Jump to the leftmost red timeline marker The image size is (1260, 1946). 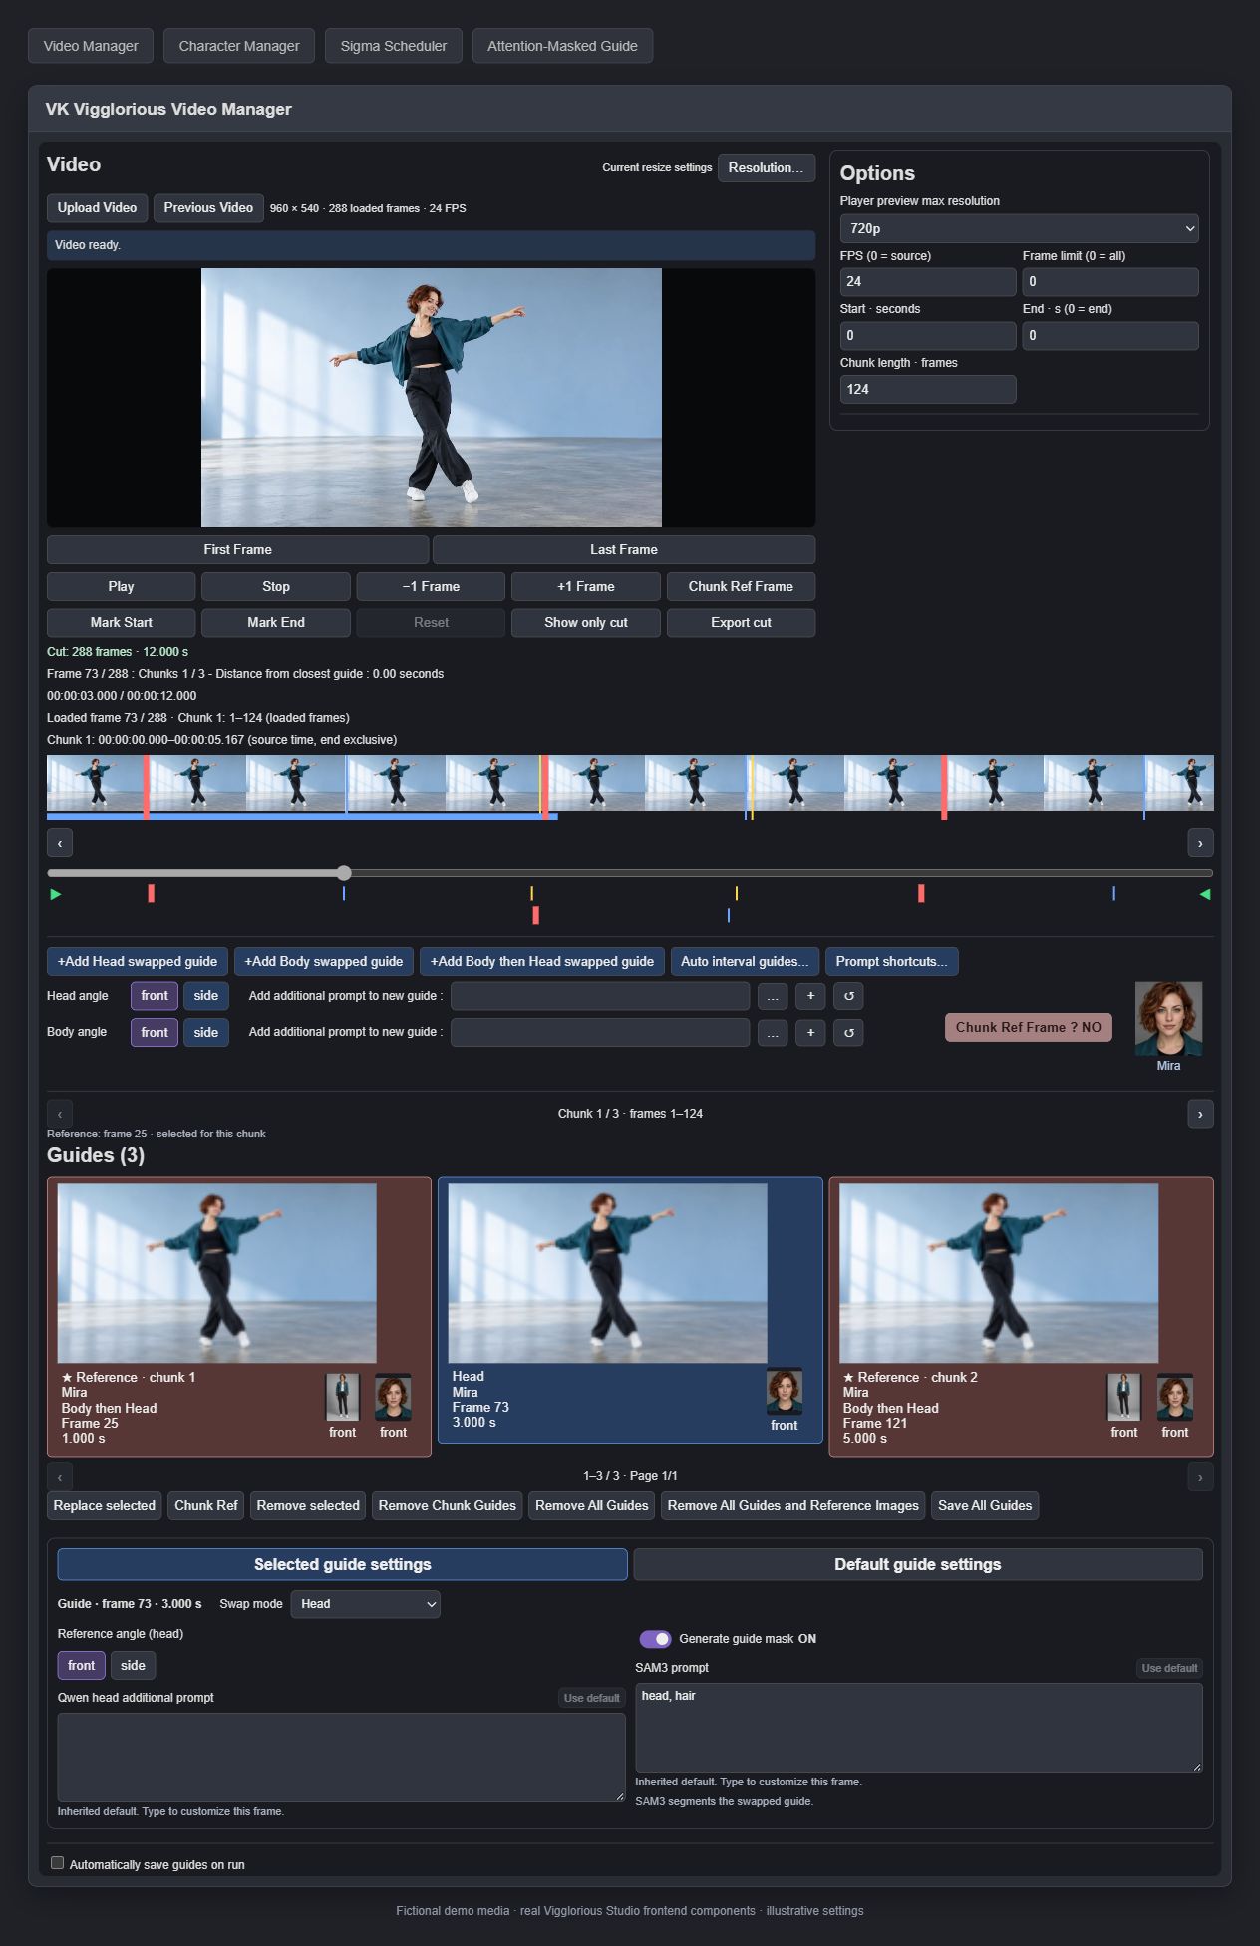click(x=151, y=893)
